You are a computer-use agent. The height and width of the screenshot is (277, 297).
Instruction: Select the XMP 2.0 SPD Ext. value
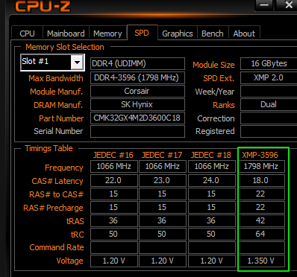point(269,78)
